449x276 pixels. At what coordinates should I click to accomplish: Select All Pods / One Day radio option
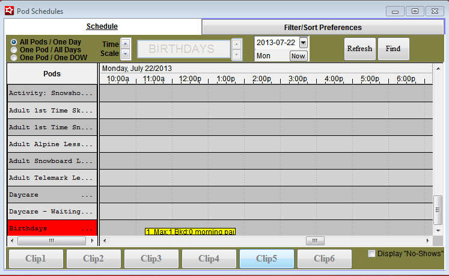coord(14,42)
